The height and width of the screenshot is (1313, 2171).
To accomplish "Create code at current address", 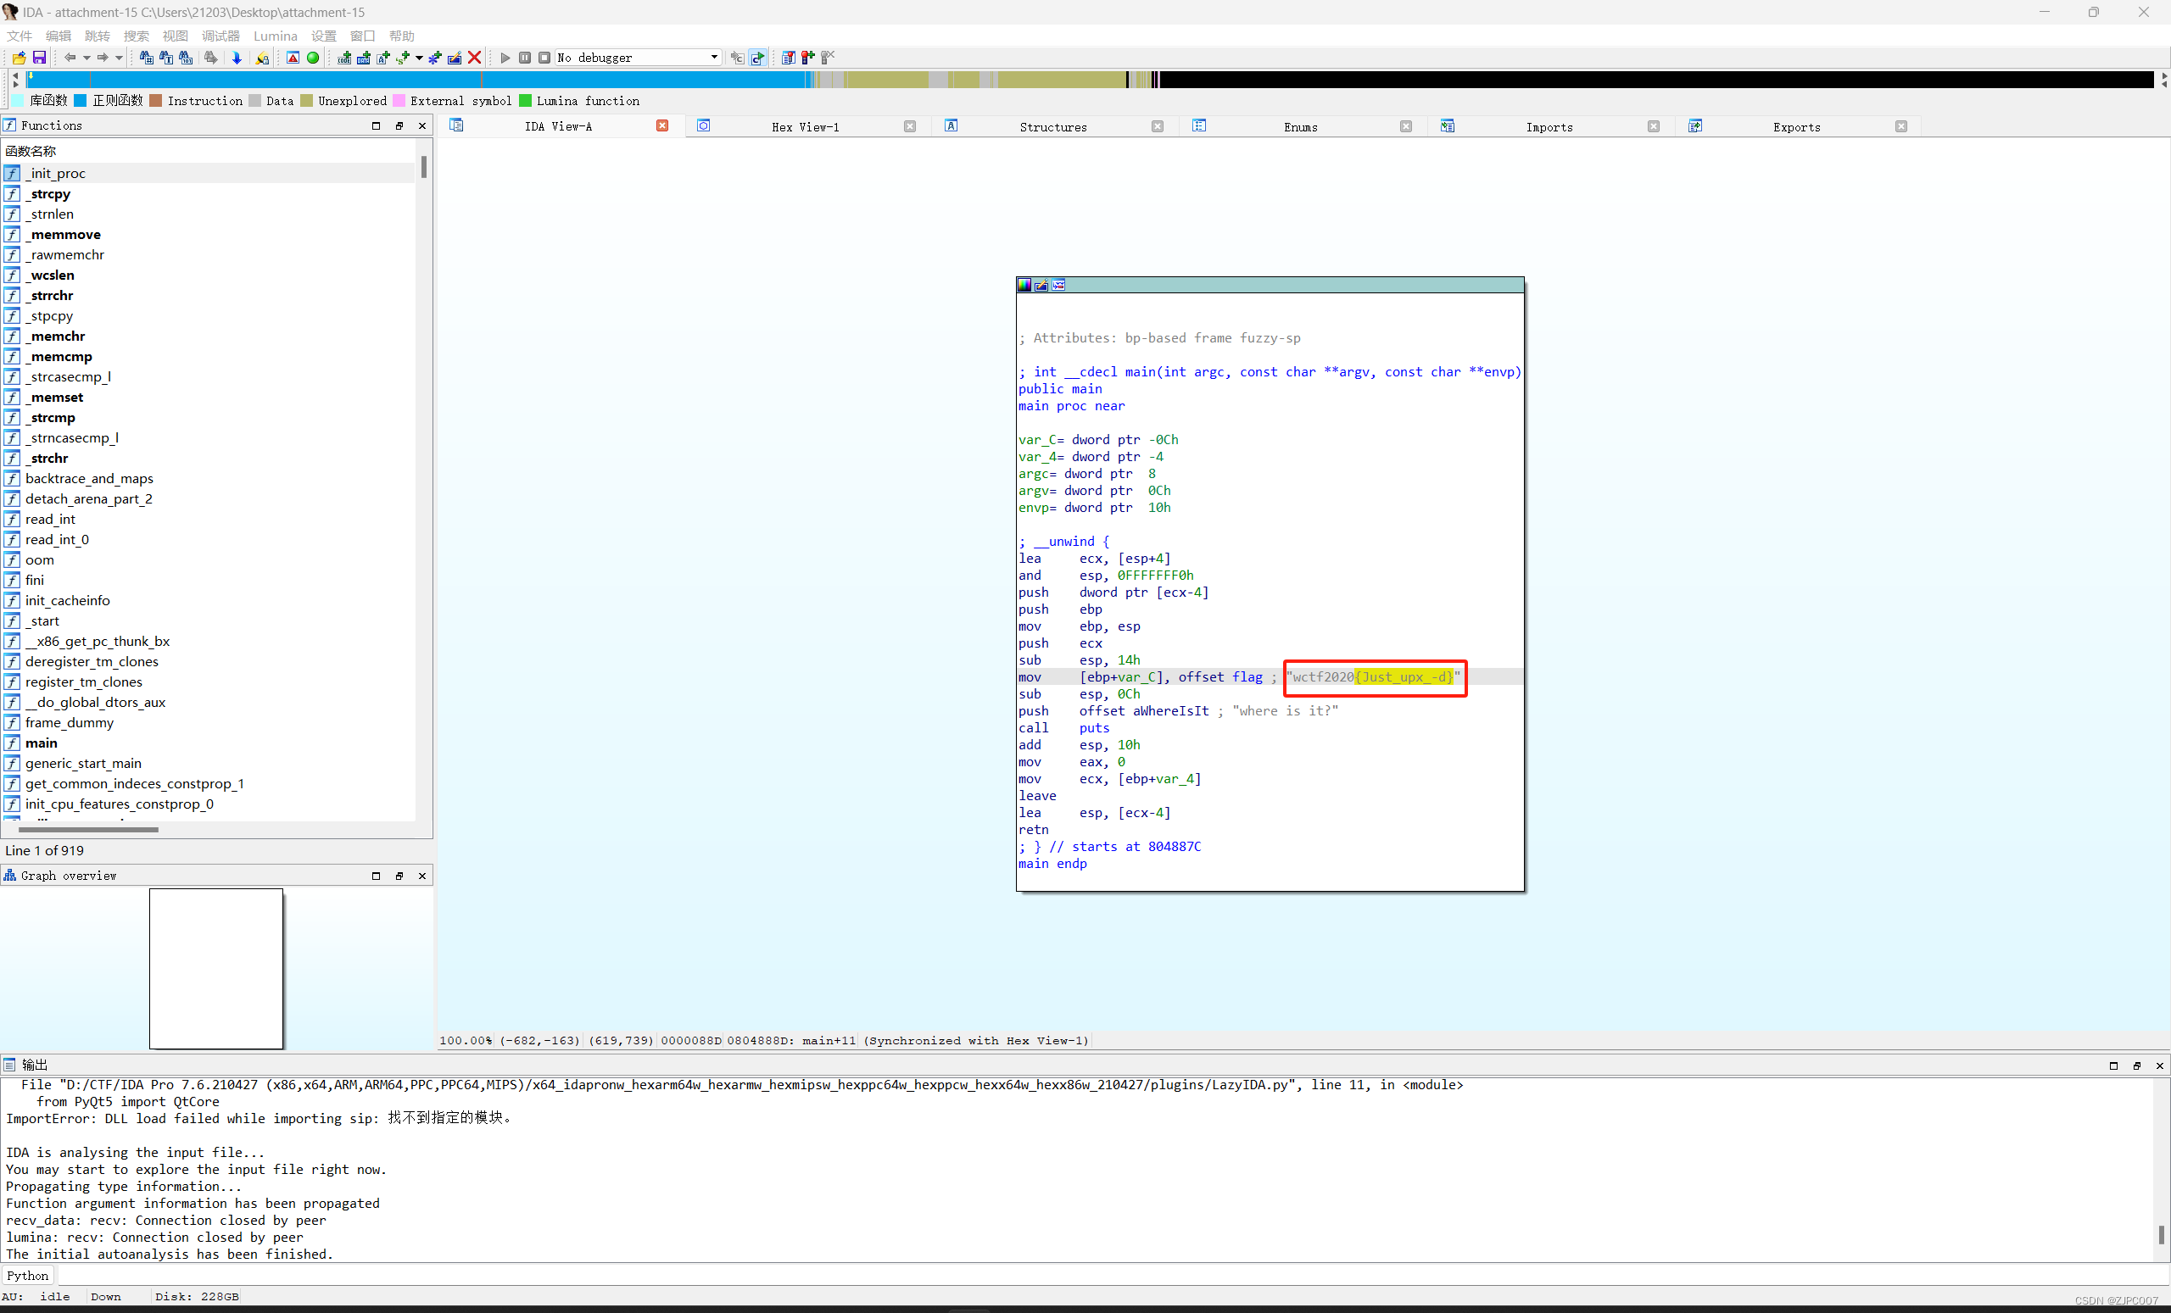I will 345,58.
